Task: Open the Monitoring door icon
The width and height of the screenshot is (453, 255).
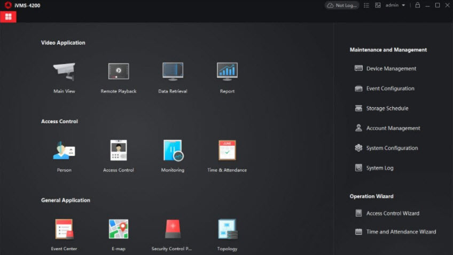Action: point(173,150)
